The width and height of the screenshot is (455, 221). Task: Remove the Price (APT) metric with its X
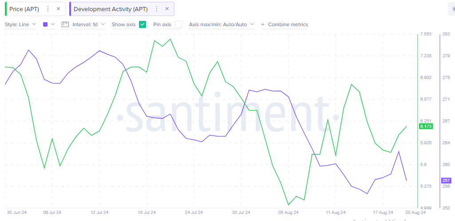tap(58, 9)
